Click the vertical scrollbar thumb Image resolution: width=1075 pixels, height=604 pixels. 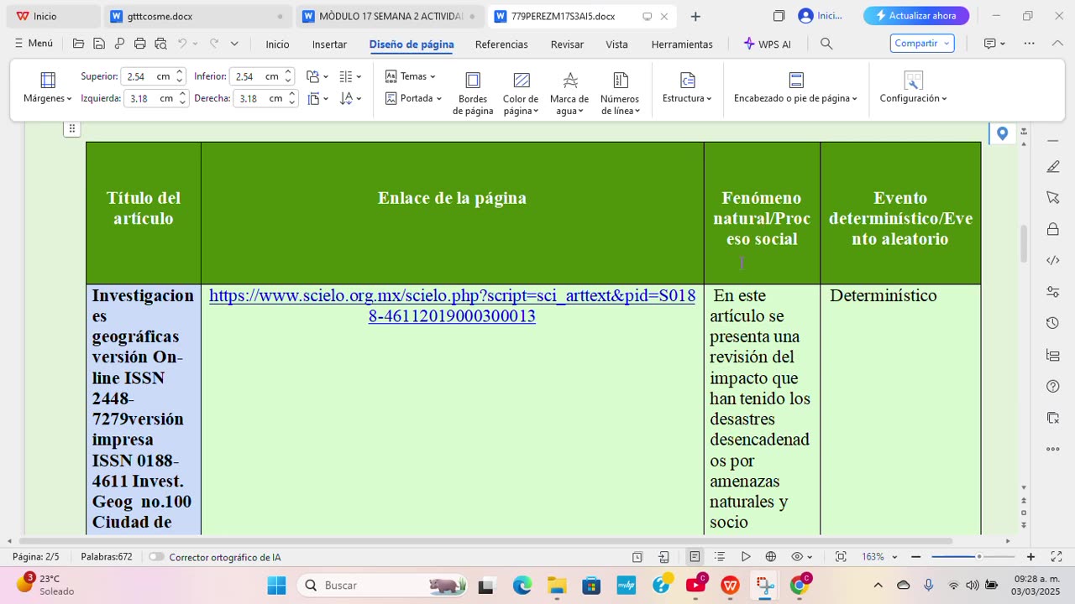[1024, 243]
